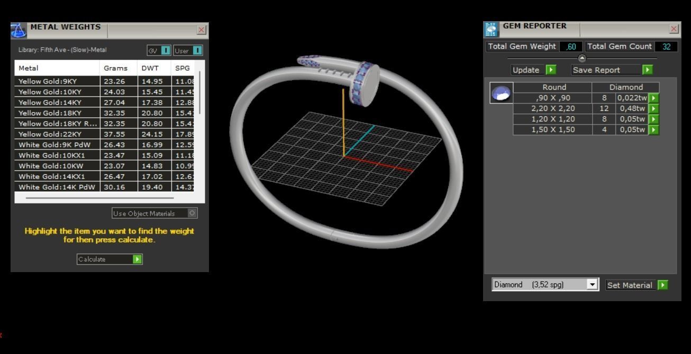Click the Update button in Gem Reporter
This screenshot has height=354, width=691.
[534, 70]
